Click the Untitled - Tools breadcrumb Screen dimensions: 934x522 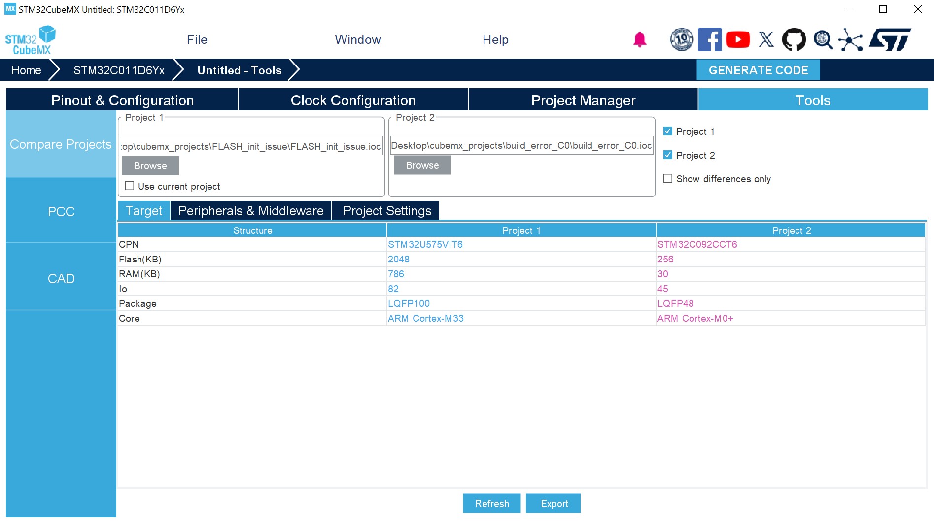(240, 70)
